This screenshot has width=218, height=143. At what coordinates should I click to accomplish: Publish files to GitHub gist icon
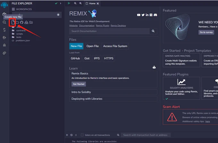tap(21, 22)
